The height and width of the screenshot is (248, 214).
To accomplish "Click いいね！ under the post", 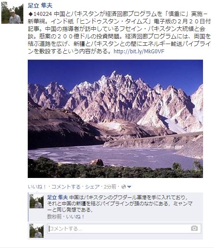I will [x=37, y=187].
